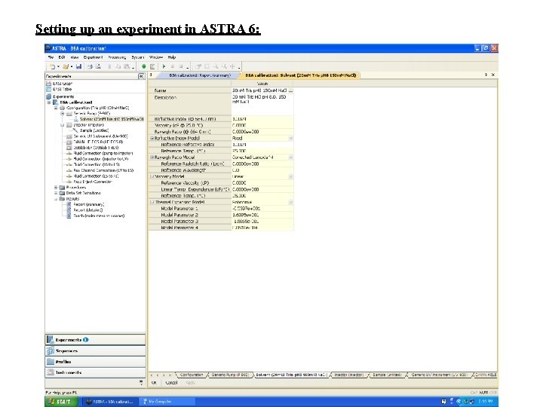Select the Configuration bottom tab
This screenshot has width=543, height=407.
pyautogui.click(x=192, y=375)
